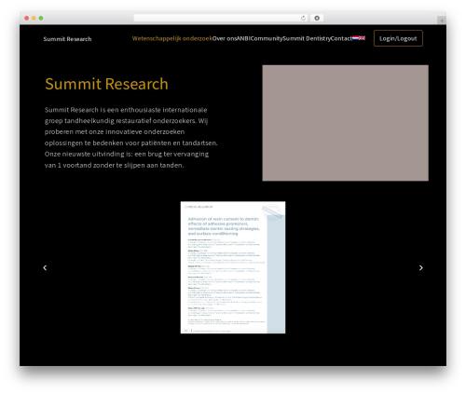Reload page using browser refresh icon
The image size is (466, 394).
tap(303, 18)
